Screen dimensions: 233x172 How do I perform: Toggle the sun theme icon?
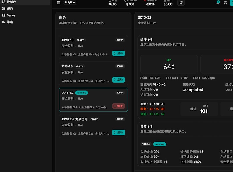[x=225, y=3]
